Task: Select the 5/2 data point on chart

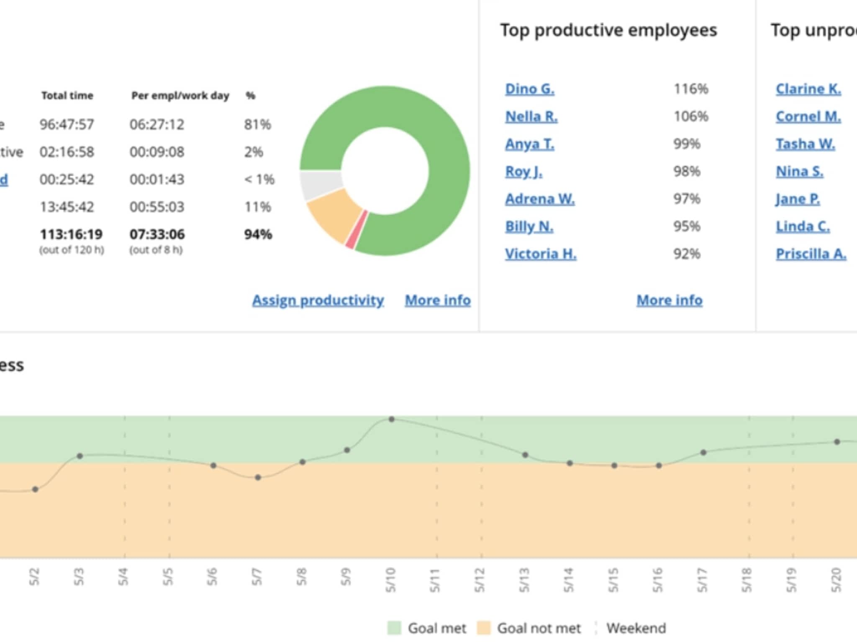Action: [35, 489]
